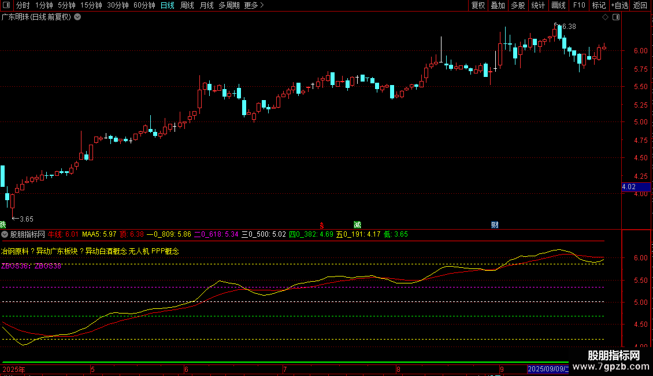Click the 跌 marker at chart bottom-left
This screenshot has height=376, width=653.
tap(3, 224)
